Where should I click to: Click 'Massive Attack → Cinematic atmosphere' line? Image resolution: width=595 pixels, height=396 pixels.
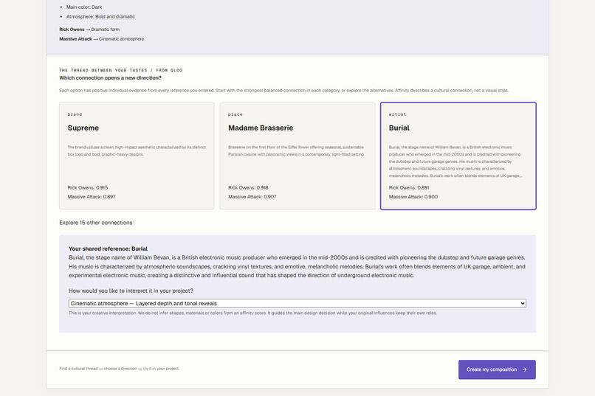click(x=101, y=38)
